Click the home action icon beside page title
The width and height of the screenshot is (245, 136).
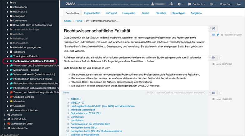pos(213,28)
